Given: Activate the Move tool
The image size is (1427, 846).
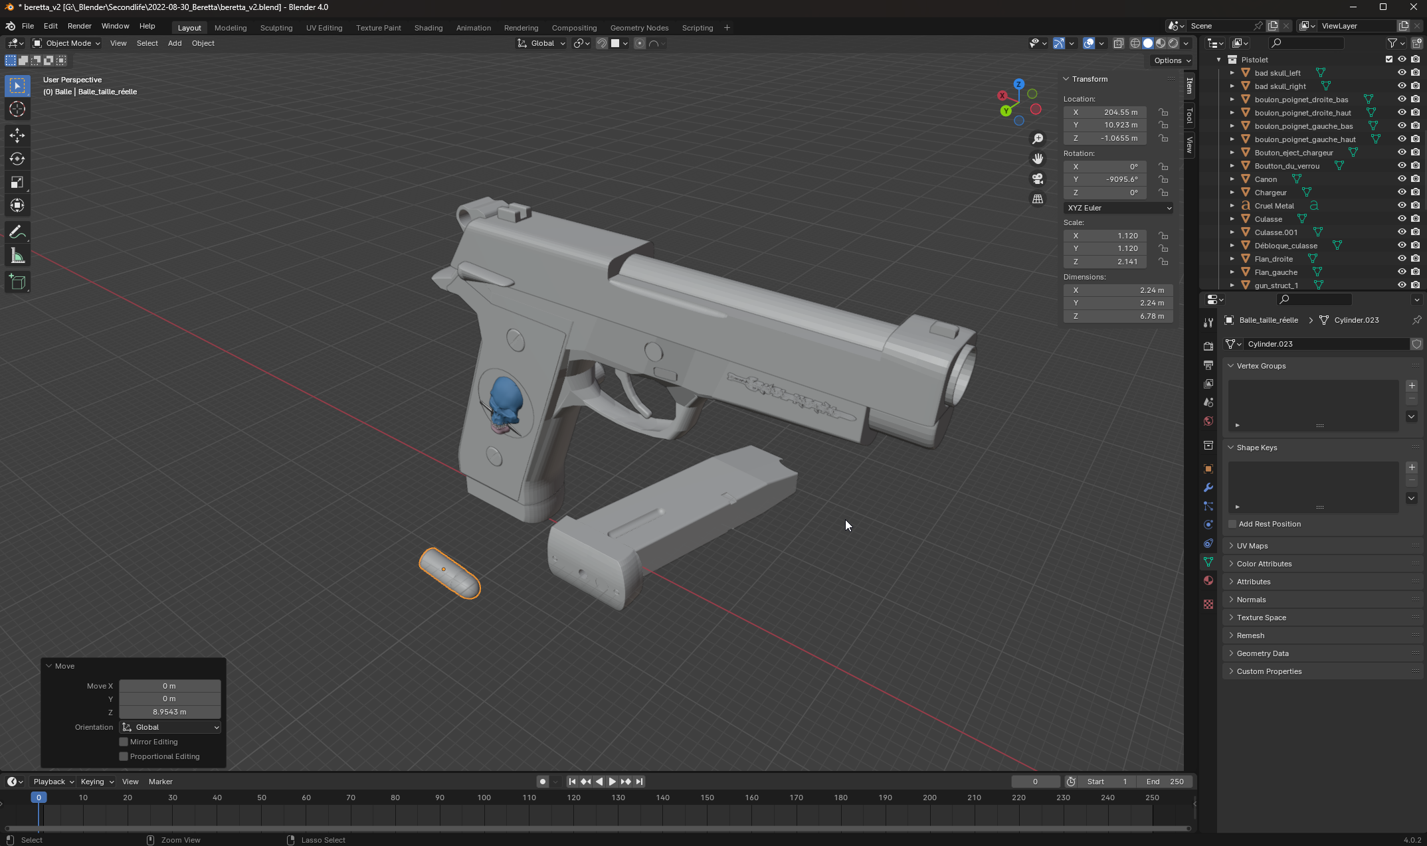Looking at the screenshot, I should tap(17, 135).
